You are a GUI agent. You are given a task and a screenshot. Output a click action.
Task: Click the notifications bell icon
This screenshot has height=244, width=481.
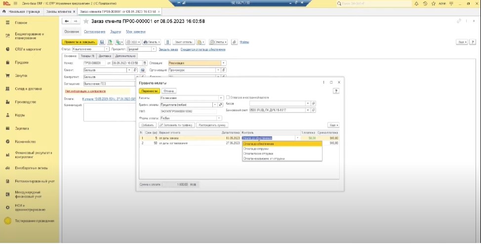point(416,3)
